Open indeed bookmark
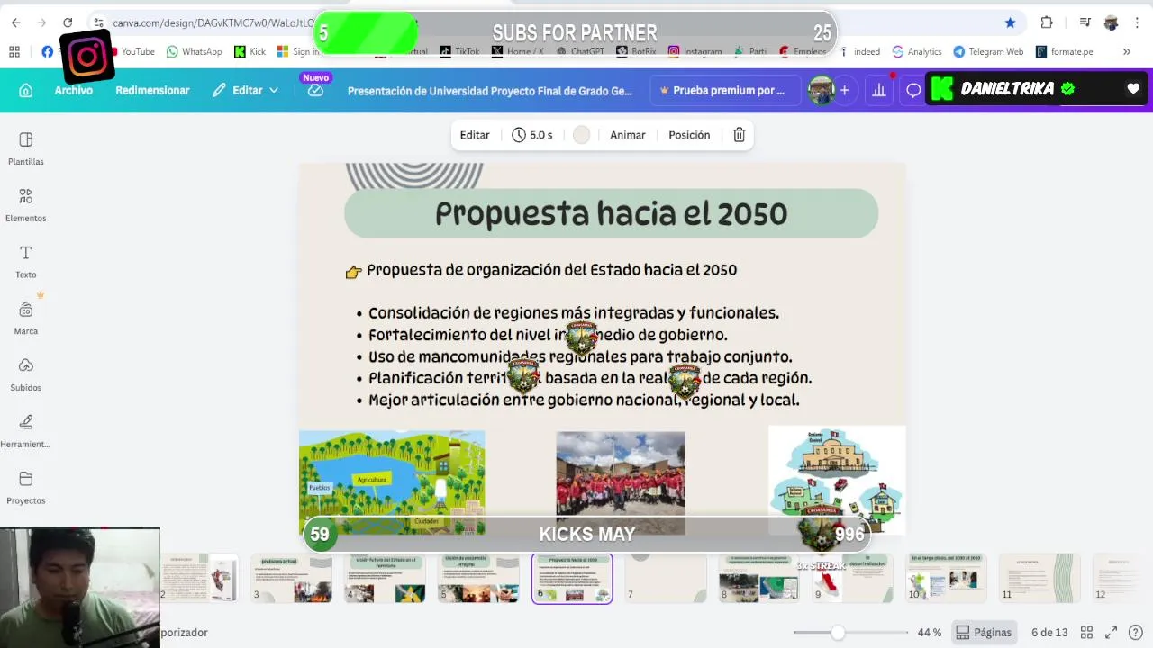This screenshot has width=1153, height=648. [x=859, y=52]
